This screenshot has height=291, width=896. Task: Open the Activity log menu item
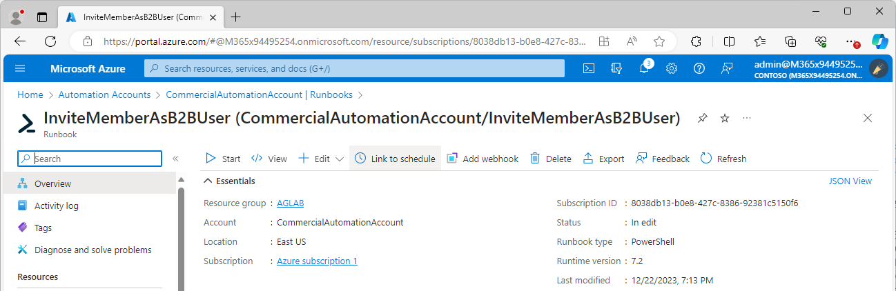click(x=57, y=205)
